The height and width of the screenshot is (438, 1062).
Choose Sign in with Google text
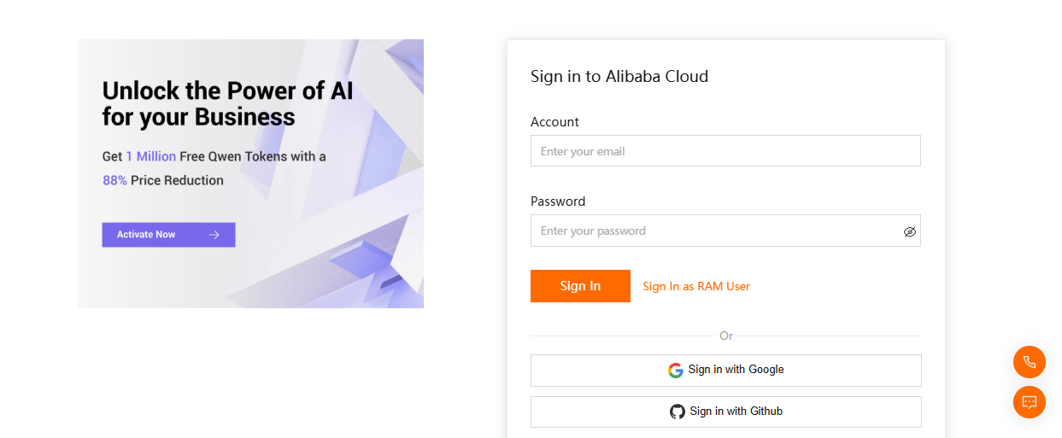pos(736,370)
